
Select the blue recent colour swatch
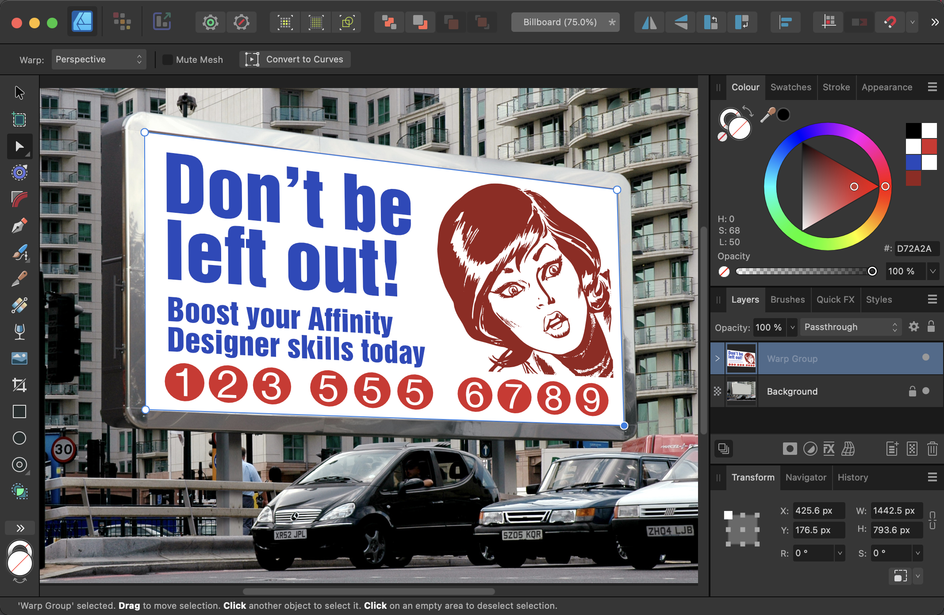click(x=913, y=162)
